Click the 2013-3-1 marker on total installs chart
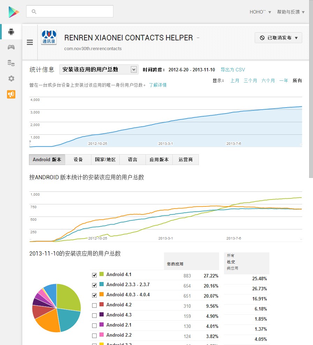The image size is (313, 345). pos(165,144)
